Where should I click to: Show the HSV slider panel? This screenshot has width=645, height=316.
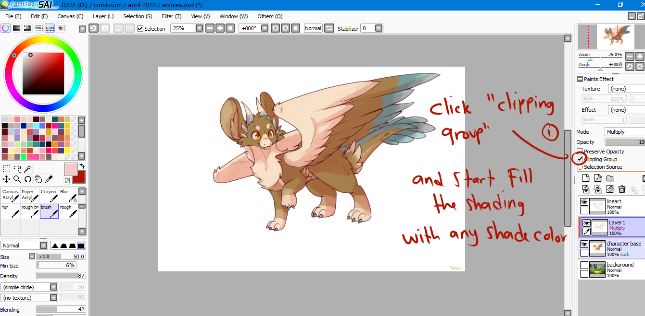click(x=27, y=28)
